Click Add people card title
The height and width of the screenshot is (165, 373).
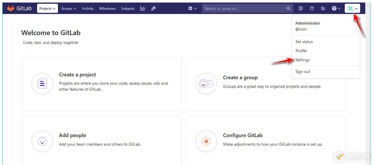coord(72,135)
